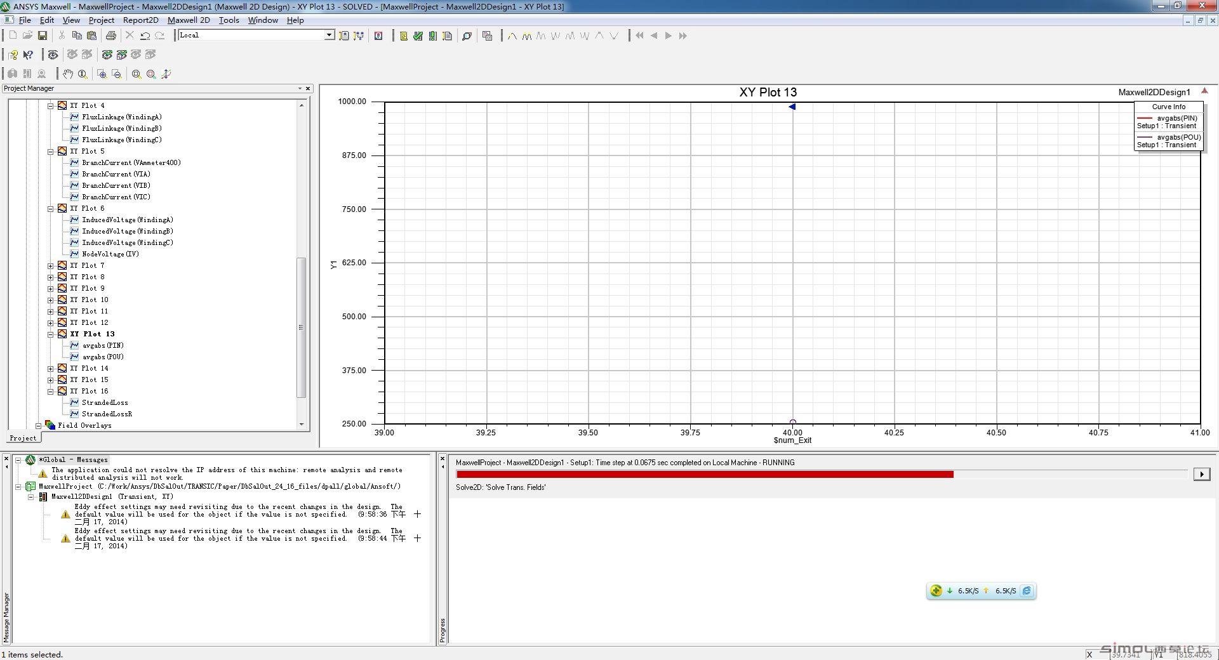Select BranchCurrent(VAmmeter400) tree item
This screenshot has width=1219, height=660.
(131, 162)
